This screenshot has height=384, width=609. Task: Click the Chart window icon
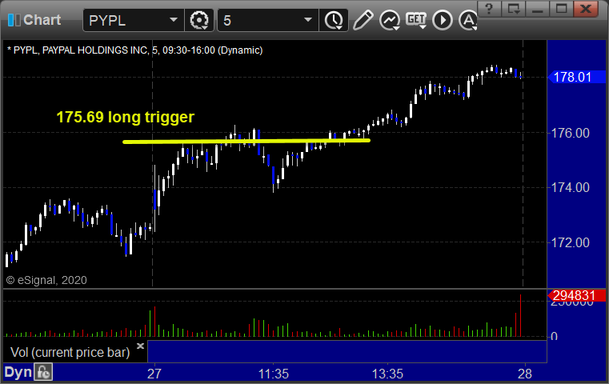[14, 20]
